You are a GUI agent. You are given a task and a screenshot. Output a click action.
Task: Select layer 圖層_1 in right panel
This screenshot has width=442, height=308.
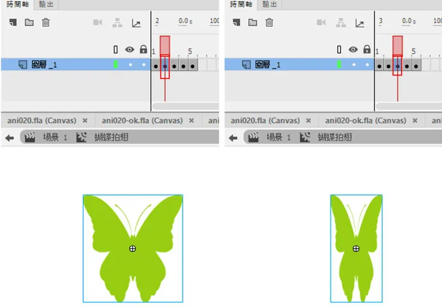[x=299, y=65]
